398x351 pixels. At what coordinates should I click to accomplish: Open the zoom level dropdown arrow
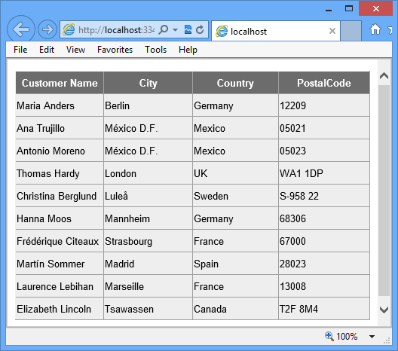coord(372,337)
